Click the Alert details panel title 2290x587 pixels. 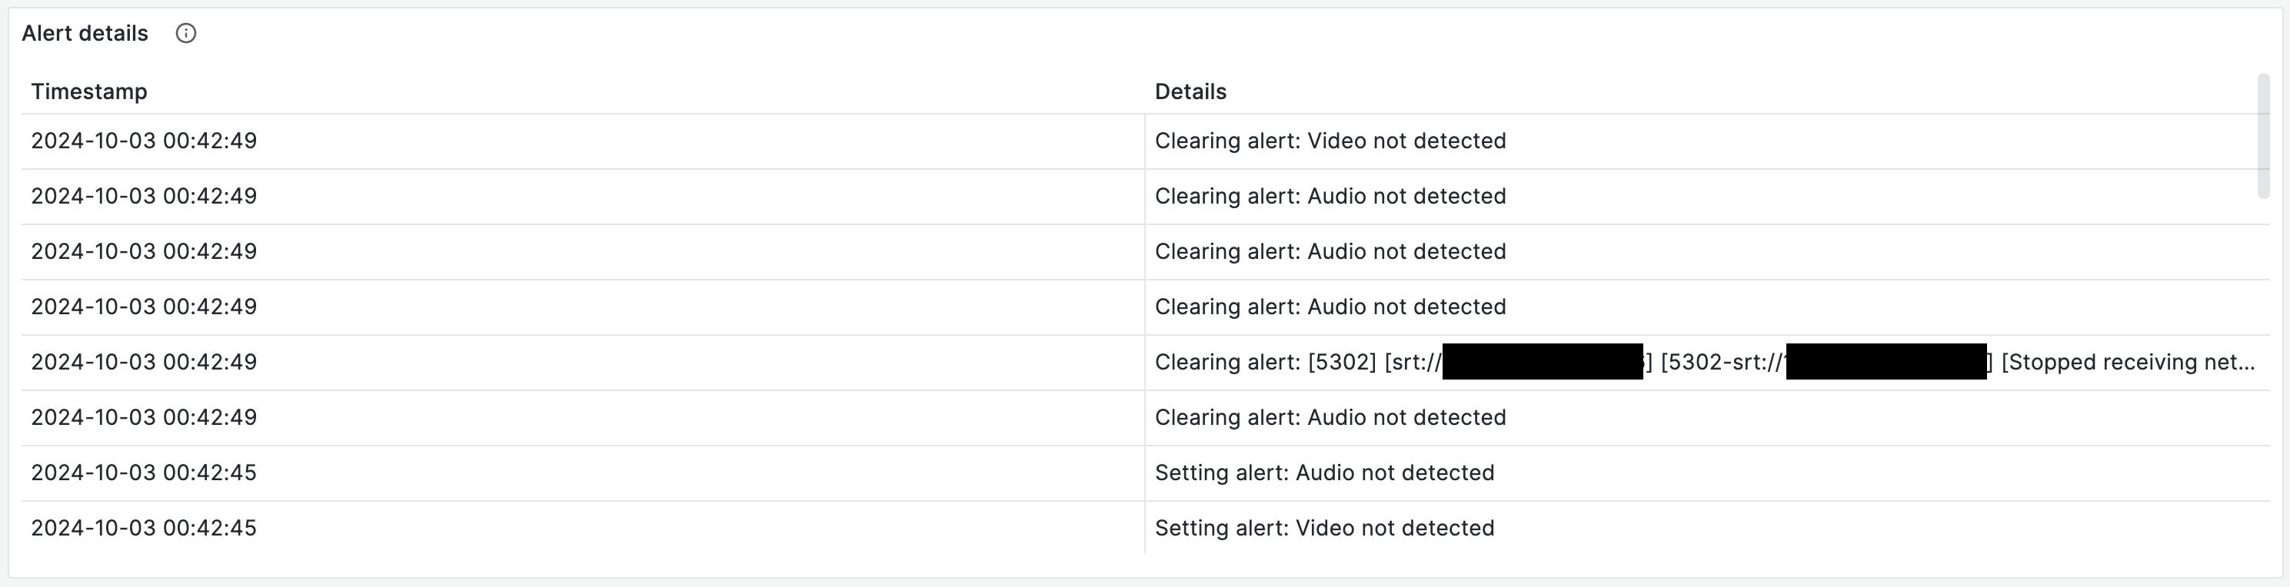pos(85,34)
